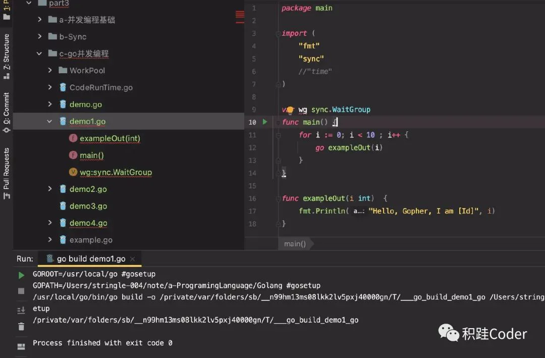The image size is (545, 358).
Task: Click the gopher icon in the Run tab
Action: 50,258
